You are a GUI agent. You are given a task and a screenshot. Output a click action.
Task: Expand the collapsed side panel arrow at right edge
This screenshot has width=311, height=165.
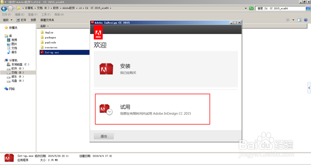pyautogui.click(x=309, y=88)
